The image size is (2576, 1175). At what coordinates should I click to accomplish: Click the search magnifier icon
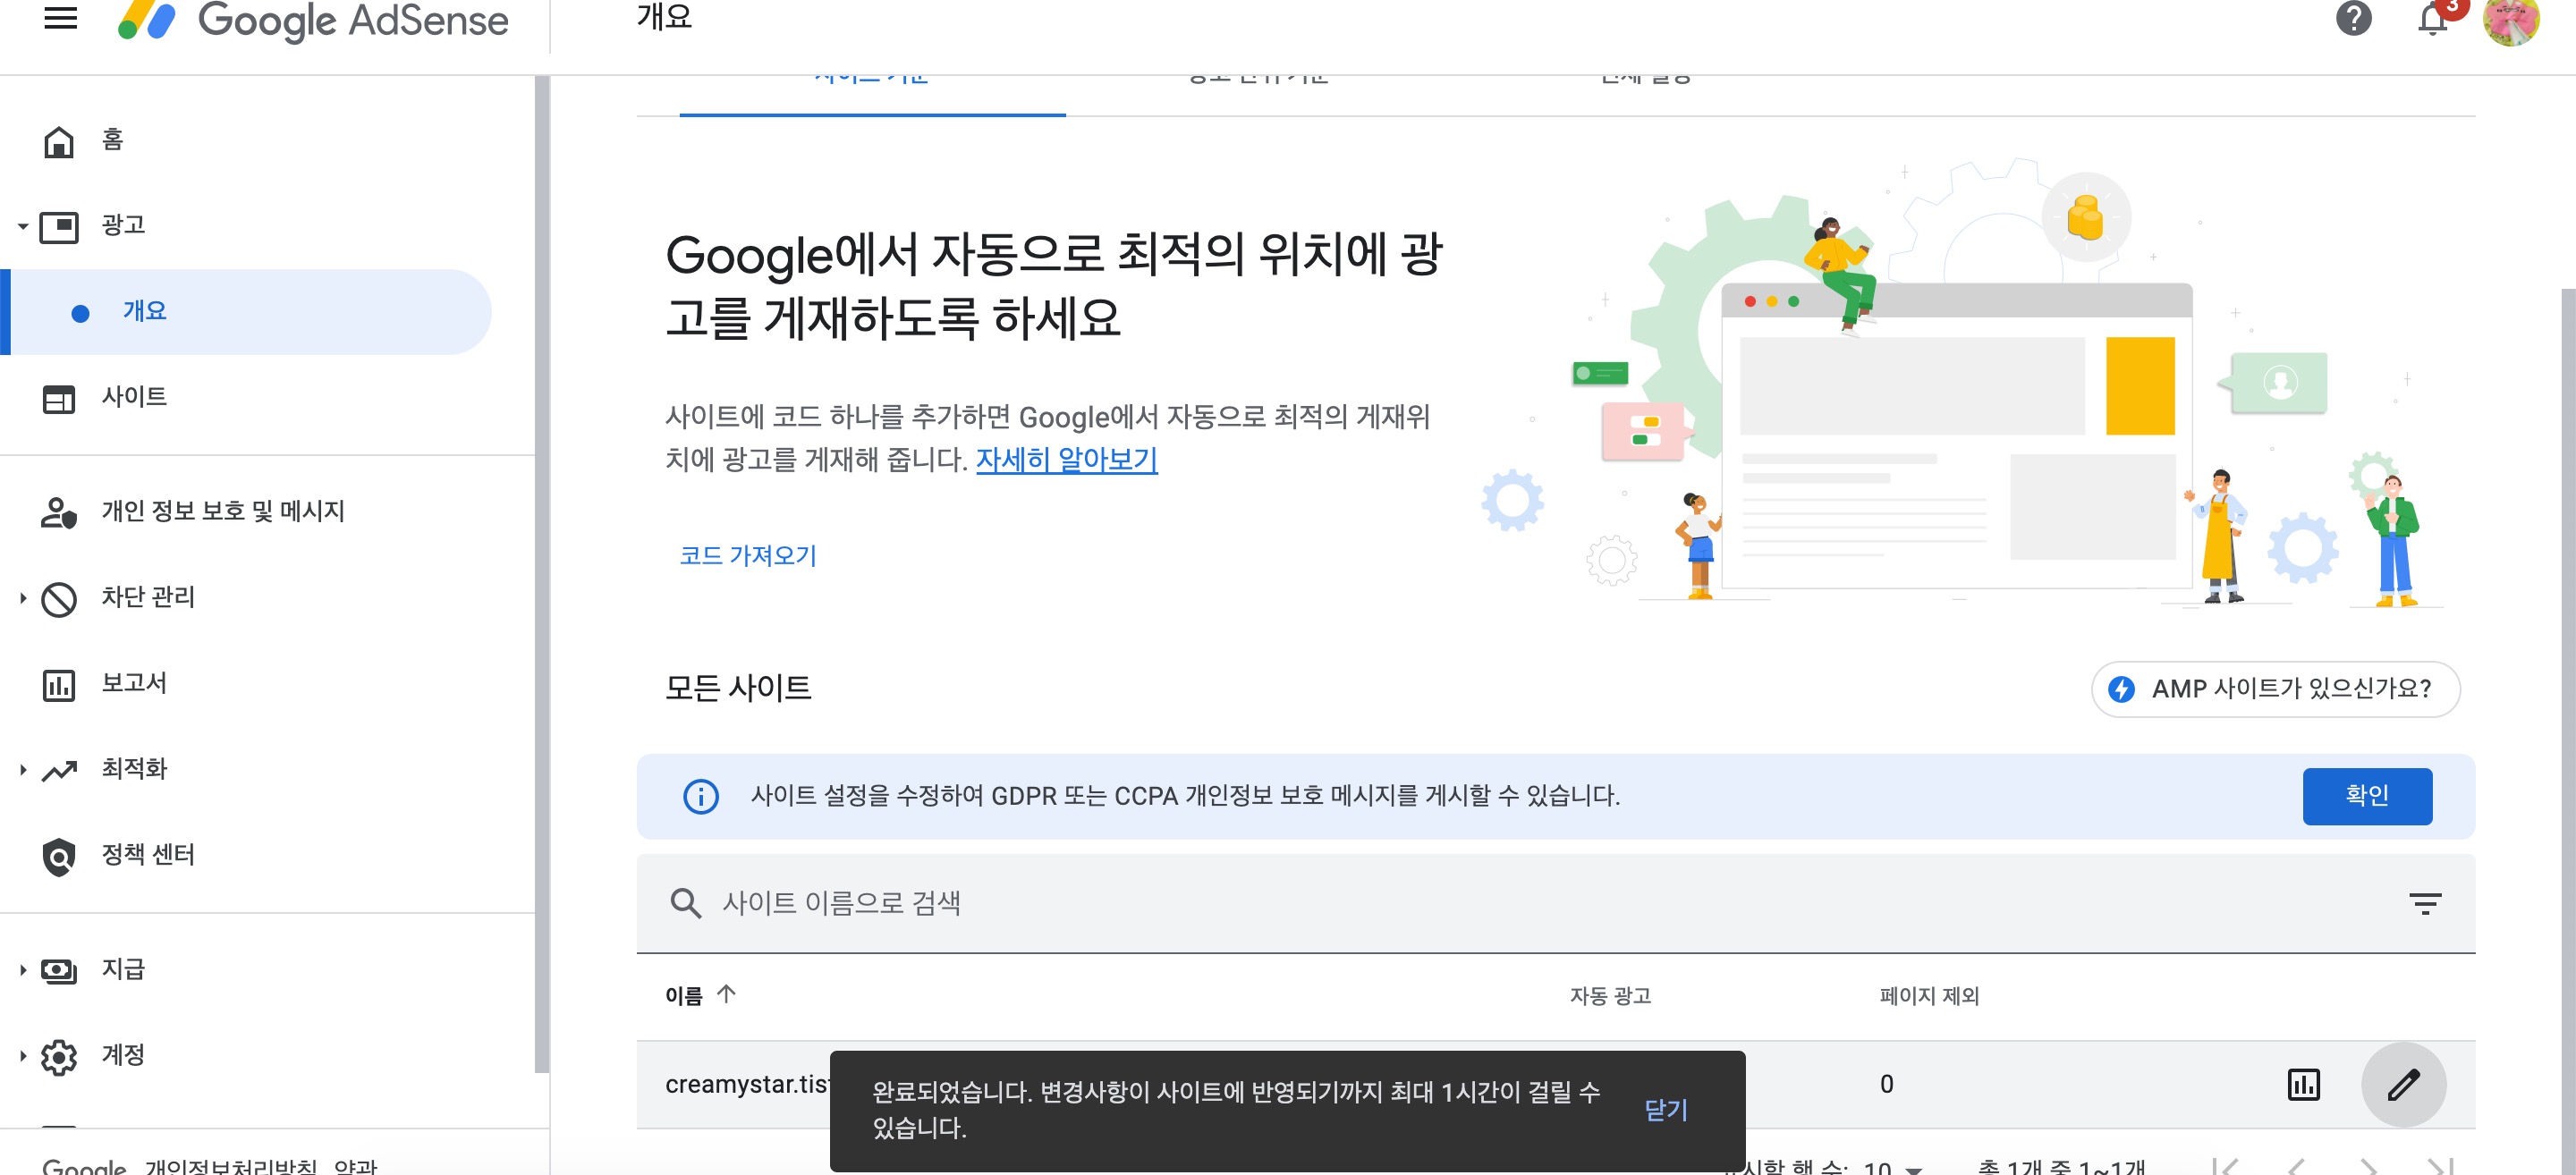(x=685, y=903)
